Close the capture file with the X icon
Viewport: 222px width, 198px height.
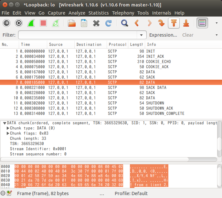click(x=96, y=23)
